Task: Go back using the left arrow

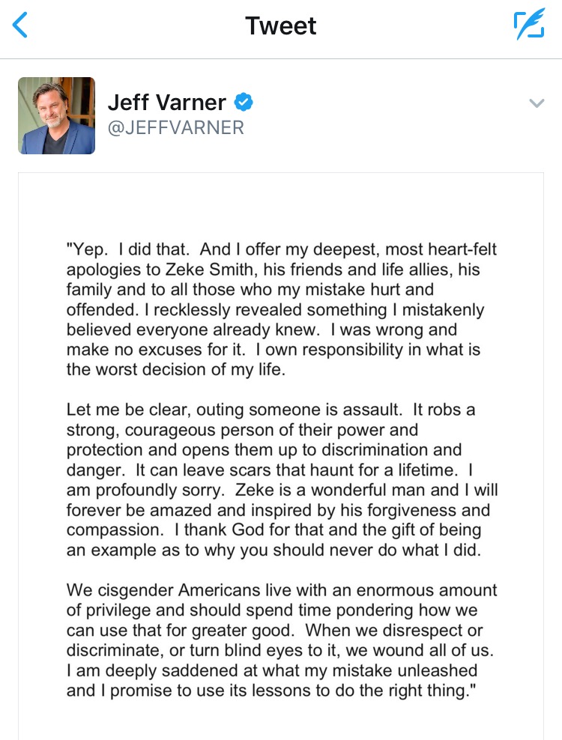Action: [19, 25]
